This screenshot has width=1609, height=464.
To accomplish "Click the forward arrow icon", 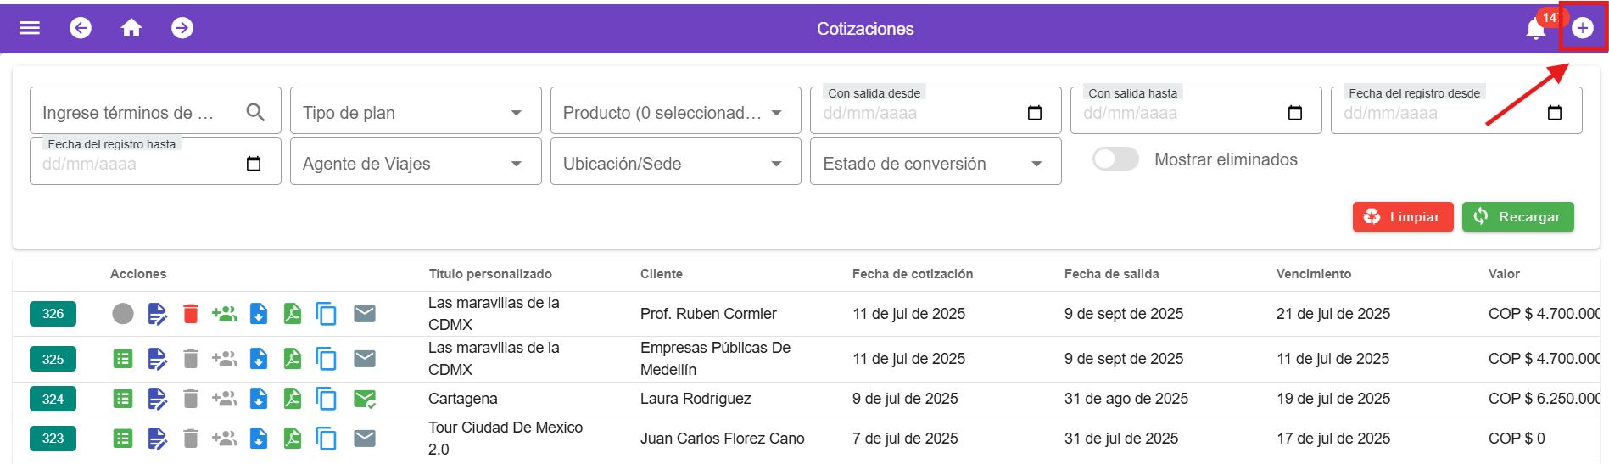I will [182, 28].
